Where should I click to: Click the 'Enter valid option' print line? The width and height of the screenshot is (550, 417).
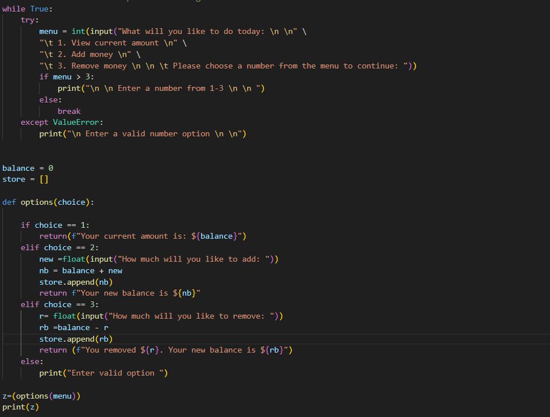pyautogui.click(x=103, y=373)
